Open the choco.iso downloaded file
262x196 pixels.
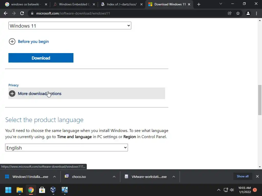point(79,177)
